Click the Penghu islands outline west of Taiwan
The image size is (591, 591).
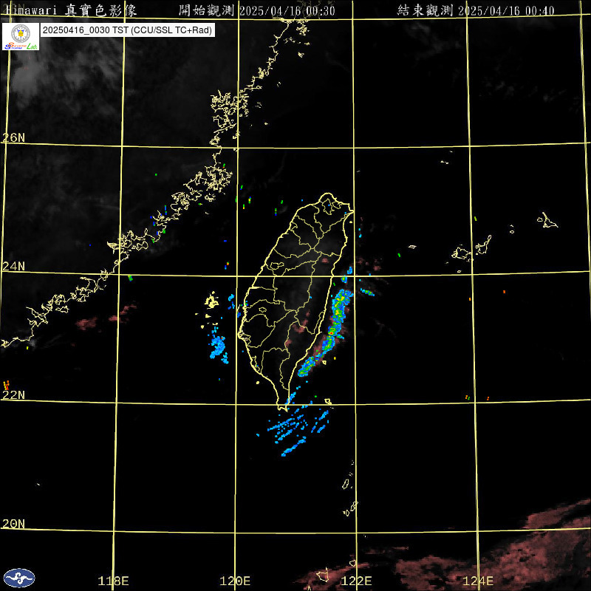pos(212,301)
